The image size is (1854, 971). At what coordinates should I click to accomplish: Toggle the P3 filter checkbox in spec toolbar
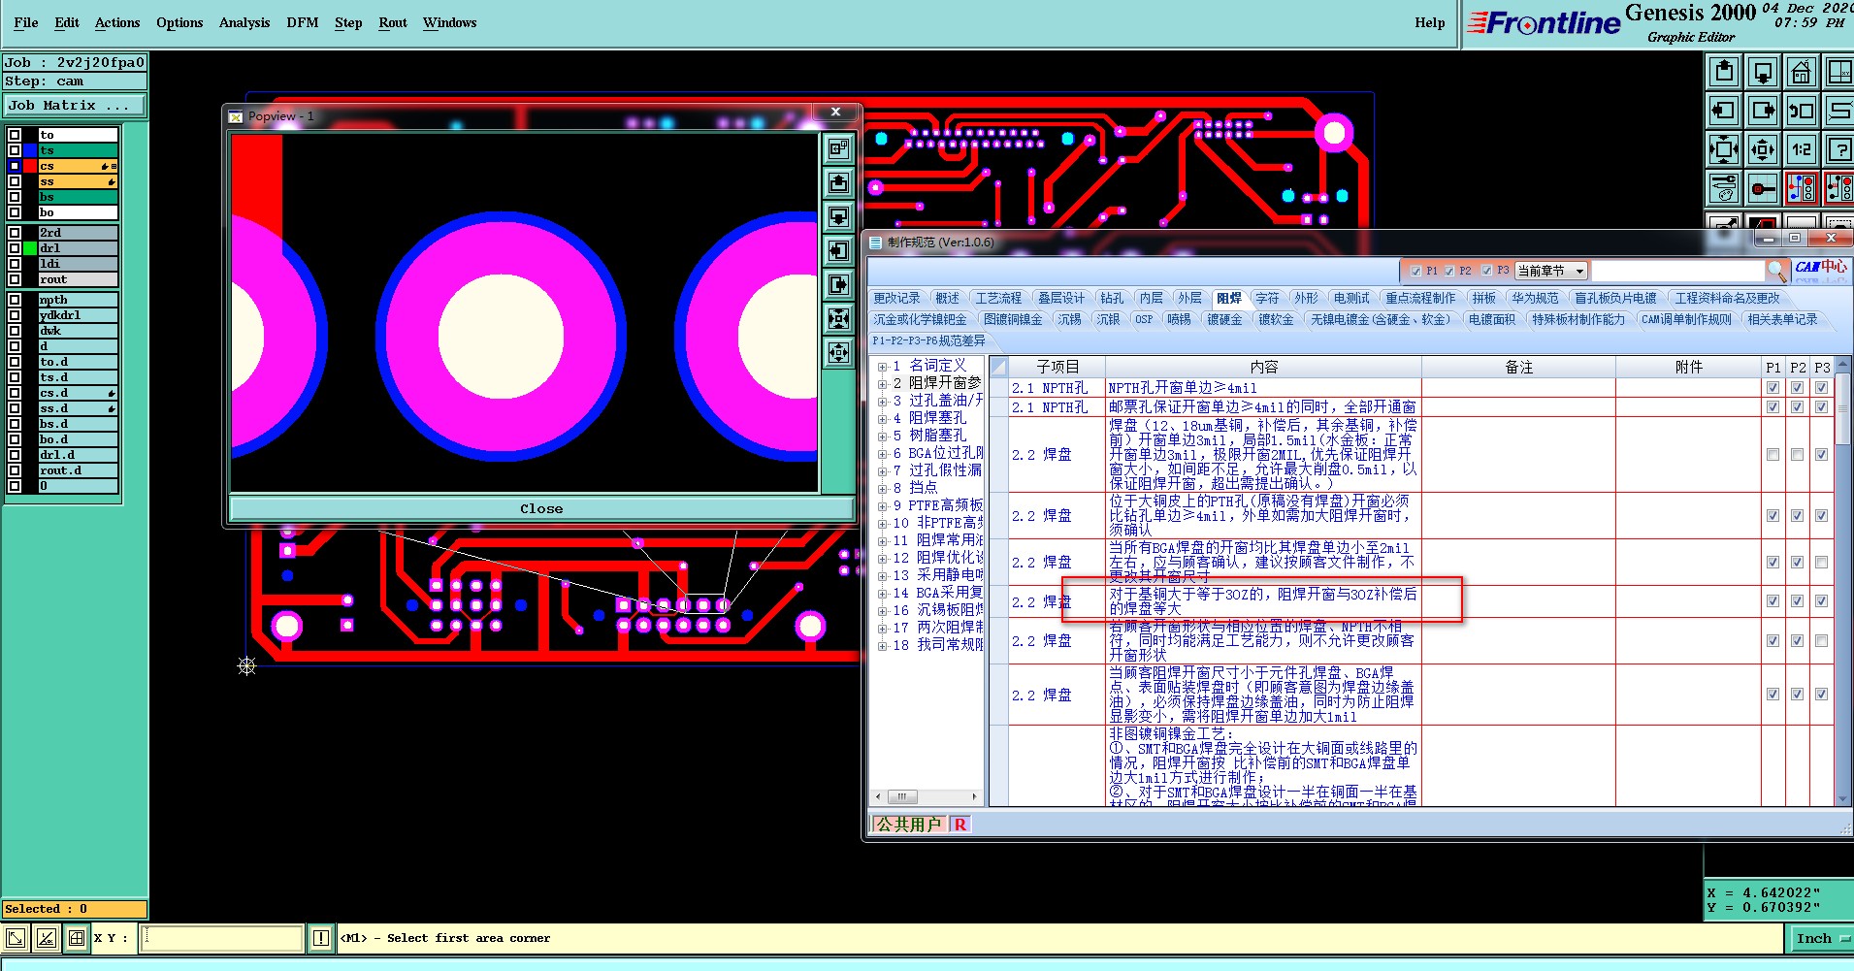tap(1486, 271)
